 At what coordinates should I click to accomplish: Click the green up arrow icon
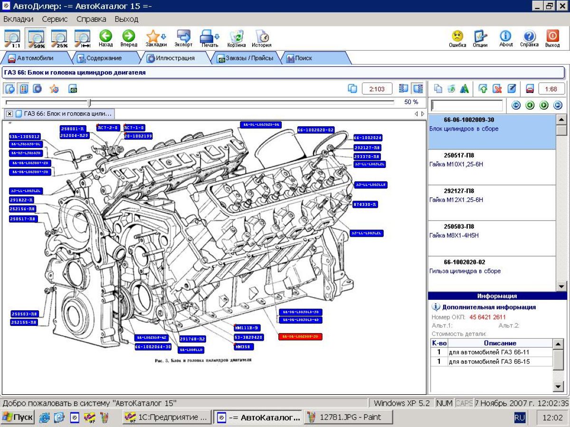484,89
